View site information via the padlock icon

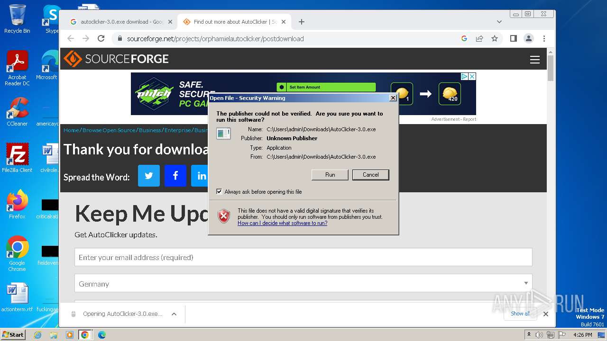120,38
